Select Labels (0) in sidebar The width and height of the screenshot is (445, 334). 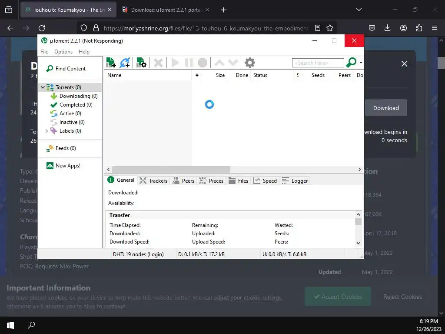click(x=66, y=130)
